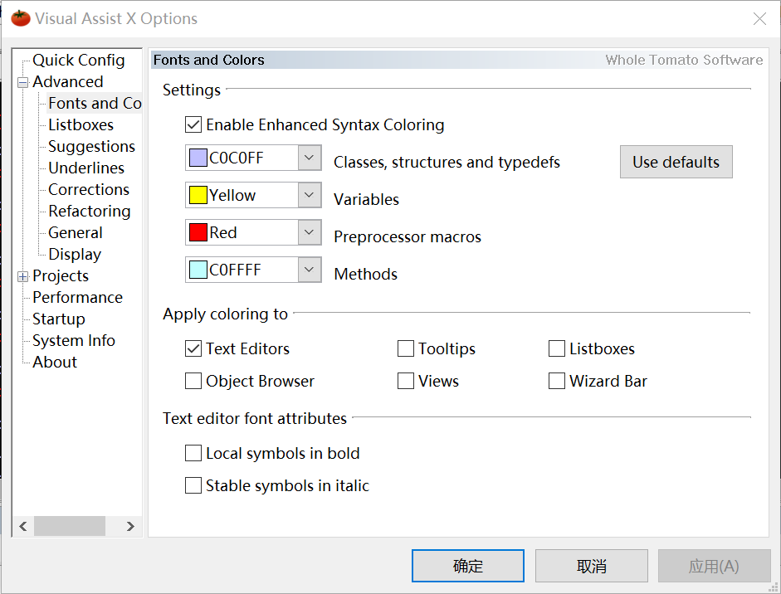The image size is (781, 594).
Task: Click the Use defaults button
Action: coord(676,161)
